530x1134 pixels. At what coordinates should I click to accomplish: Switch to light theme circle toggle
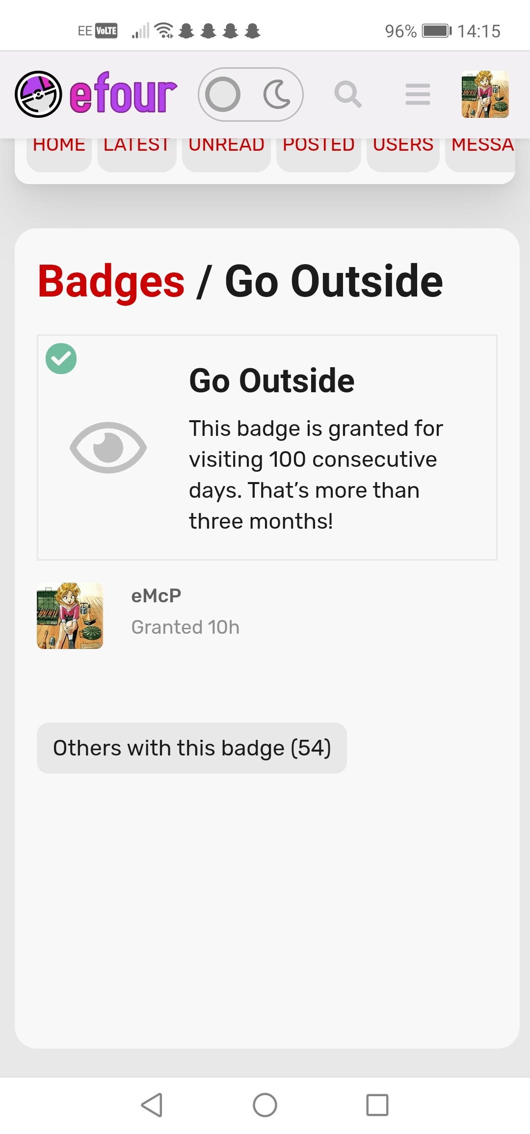[223, 94]
